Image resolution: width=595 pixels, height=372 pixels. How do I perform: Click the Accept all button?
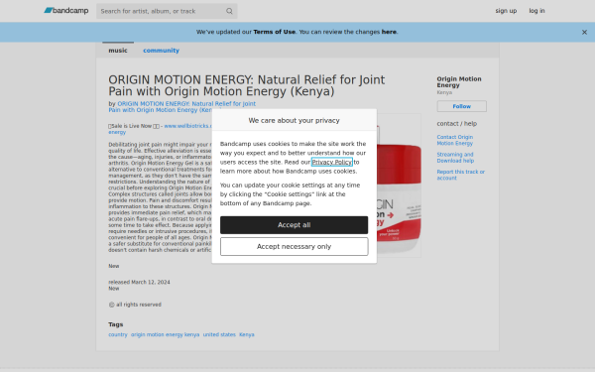tap(295, 225)
